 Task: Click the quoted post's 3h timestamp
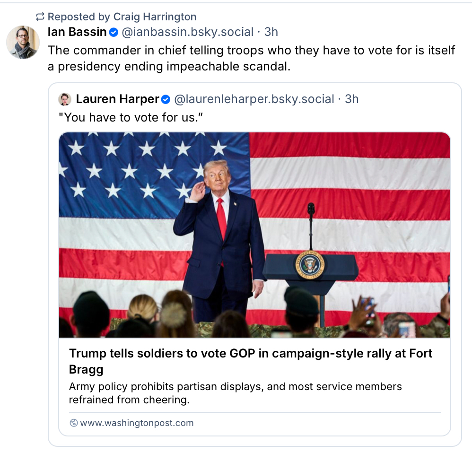click(x=352, y=99)
